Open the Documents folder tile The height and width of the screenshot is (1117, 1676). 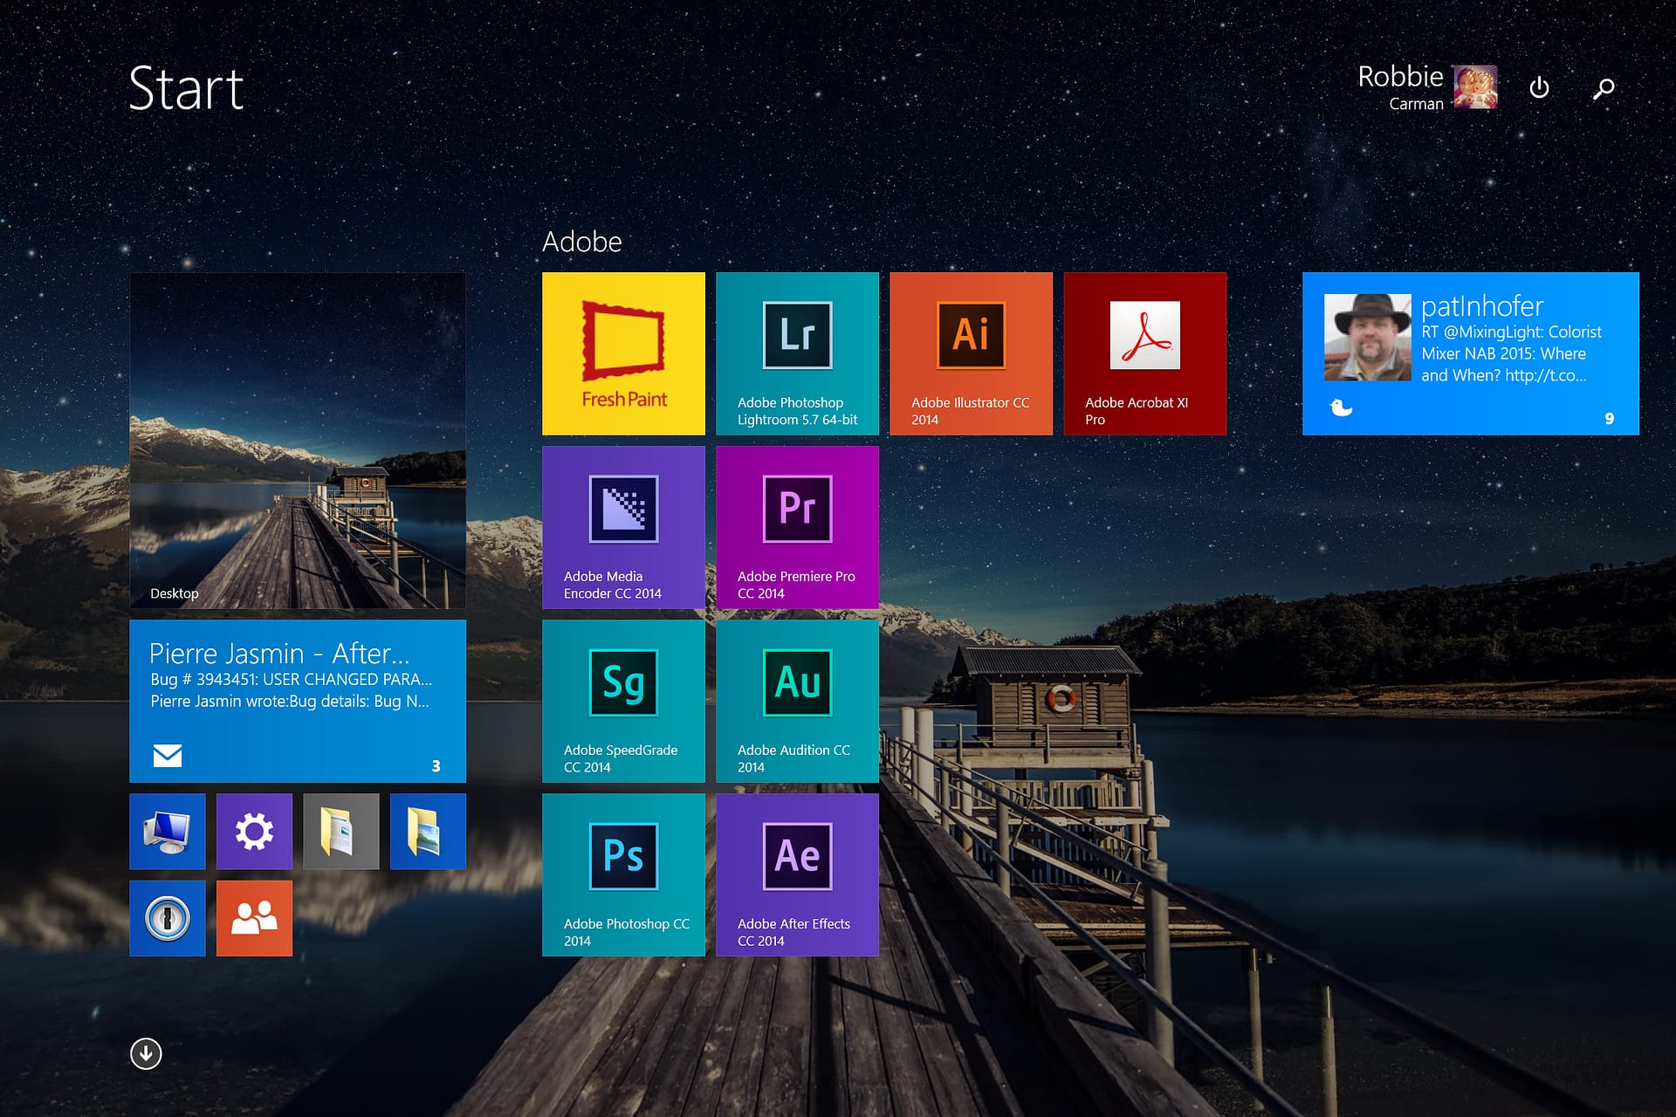coord(341,831)
